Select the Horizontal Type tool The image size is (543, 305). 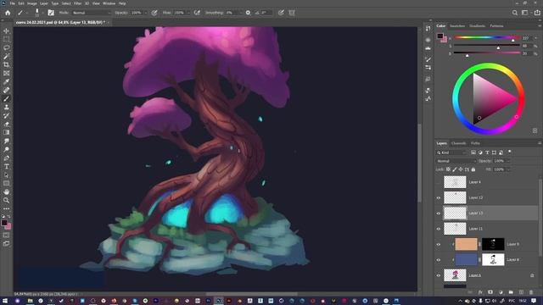6,166
